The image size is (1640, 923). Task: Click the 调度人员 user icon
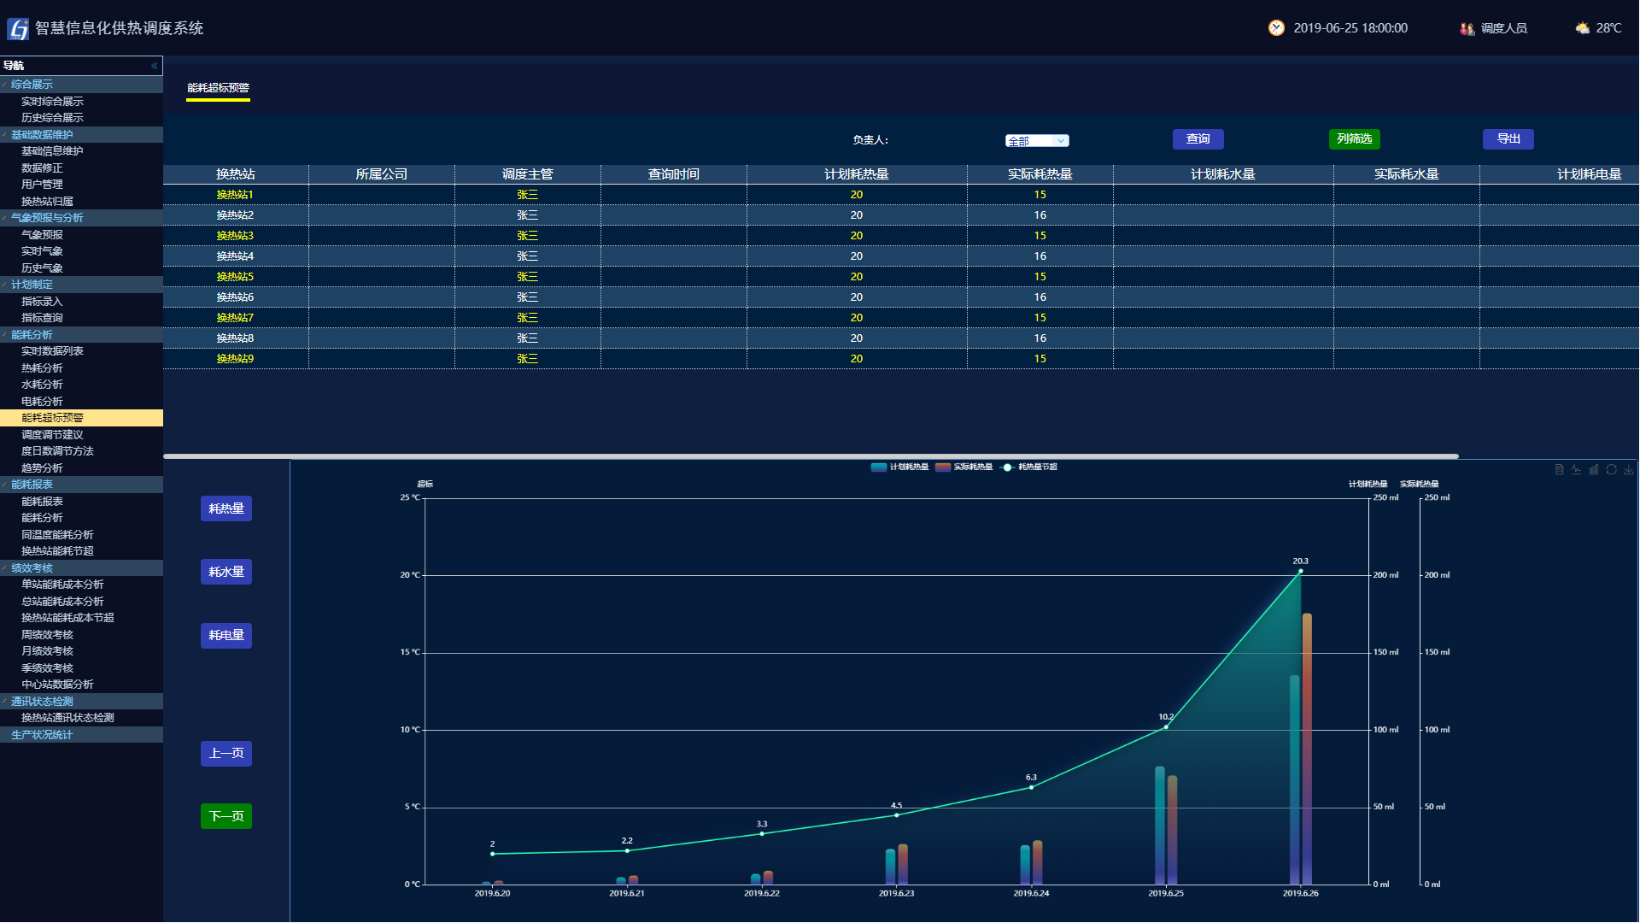point(1467,28)
